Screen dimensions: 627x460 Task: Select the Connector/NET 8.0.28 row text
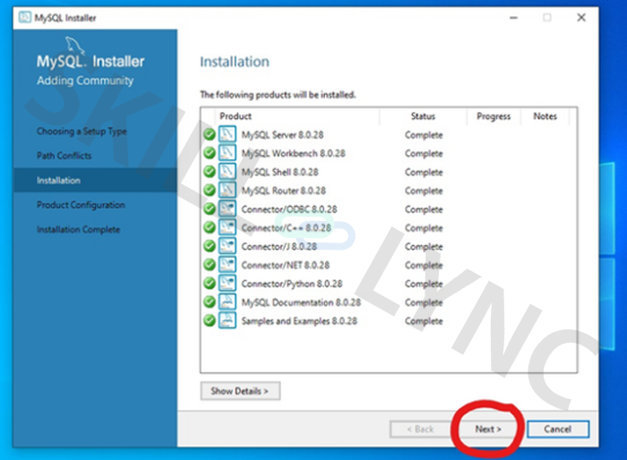286,265
